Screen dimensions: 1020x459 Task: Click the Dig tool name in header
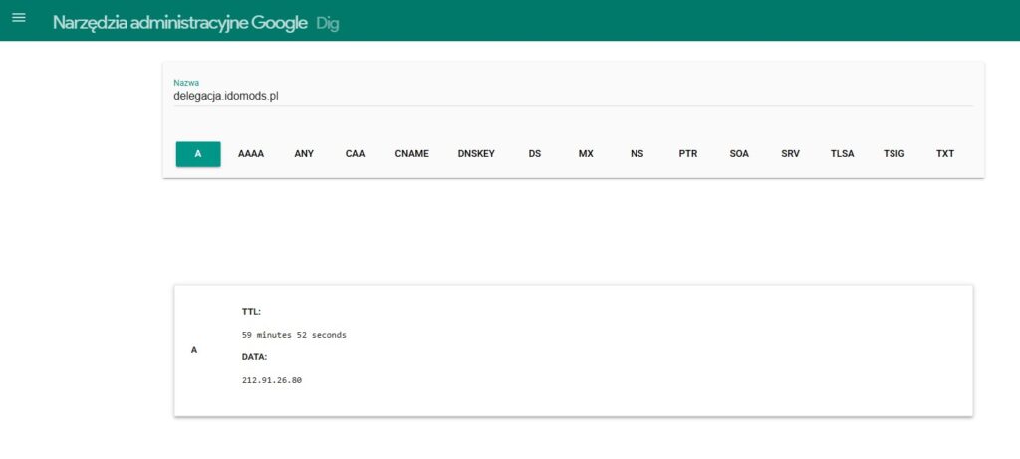[328, 23]
